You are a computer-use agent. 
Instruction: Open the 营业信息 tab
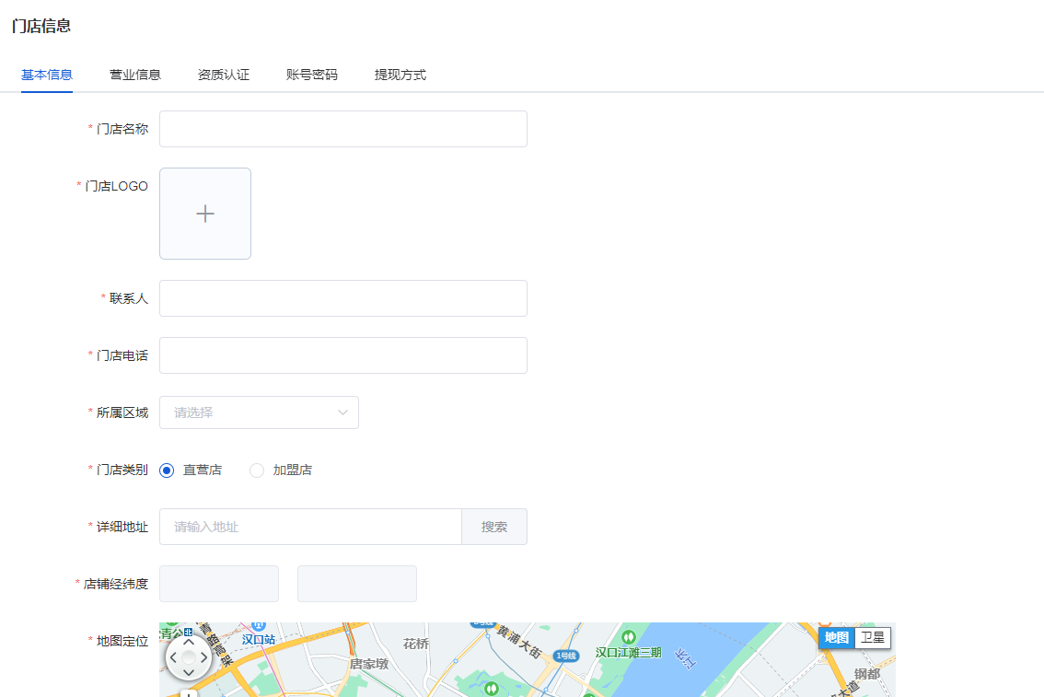point(135,75)
